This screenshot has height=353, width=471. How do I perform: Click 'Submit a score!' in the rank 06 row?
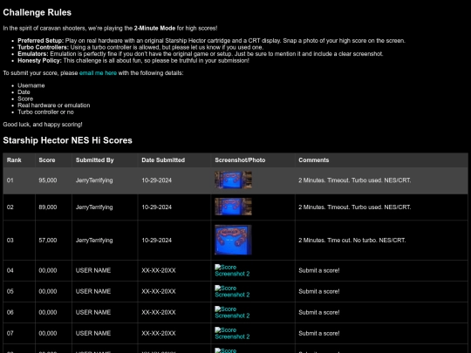pyautogui.click(x=319, y=313)
